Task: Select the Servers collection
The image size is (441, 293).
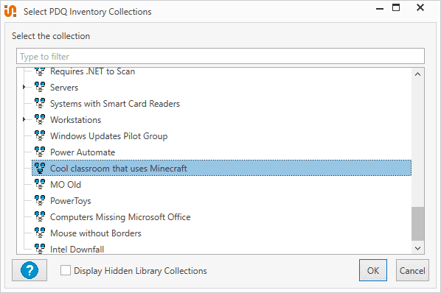Action: pos(64,88)
